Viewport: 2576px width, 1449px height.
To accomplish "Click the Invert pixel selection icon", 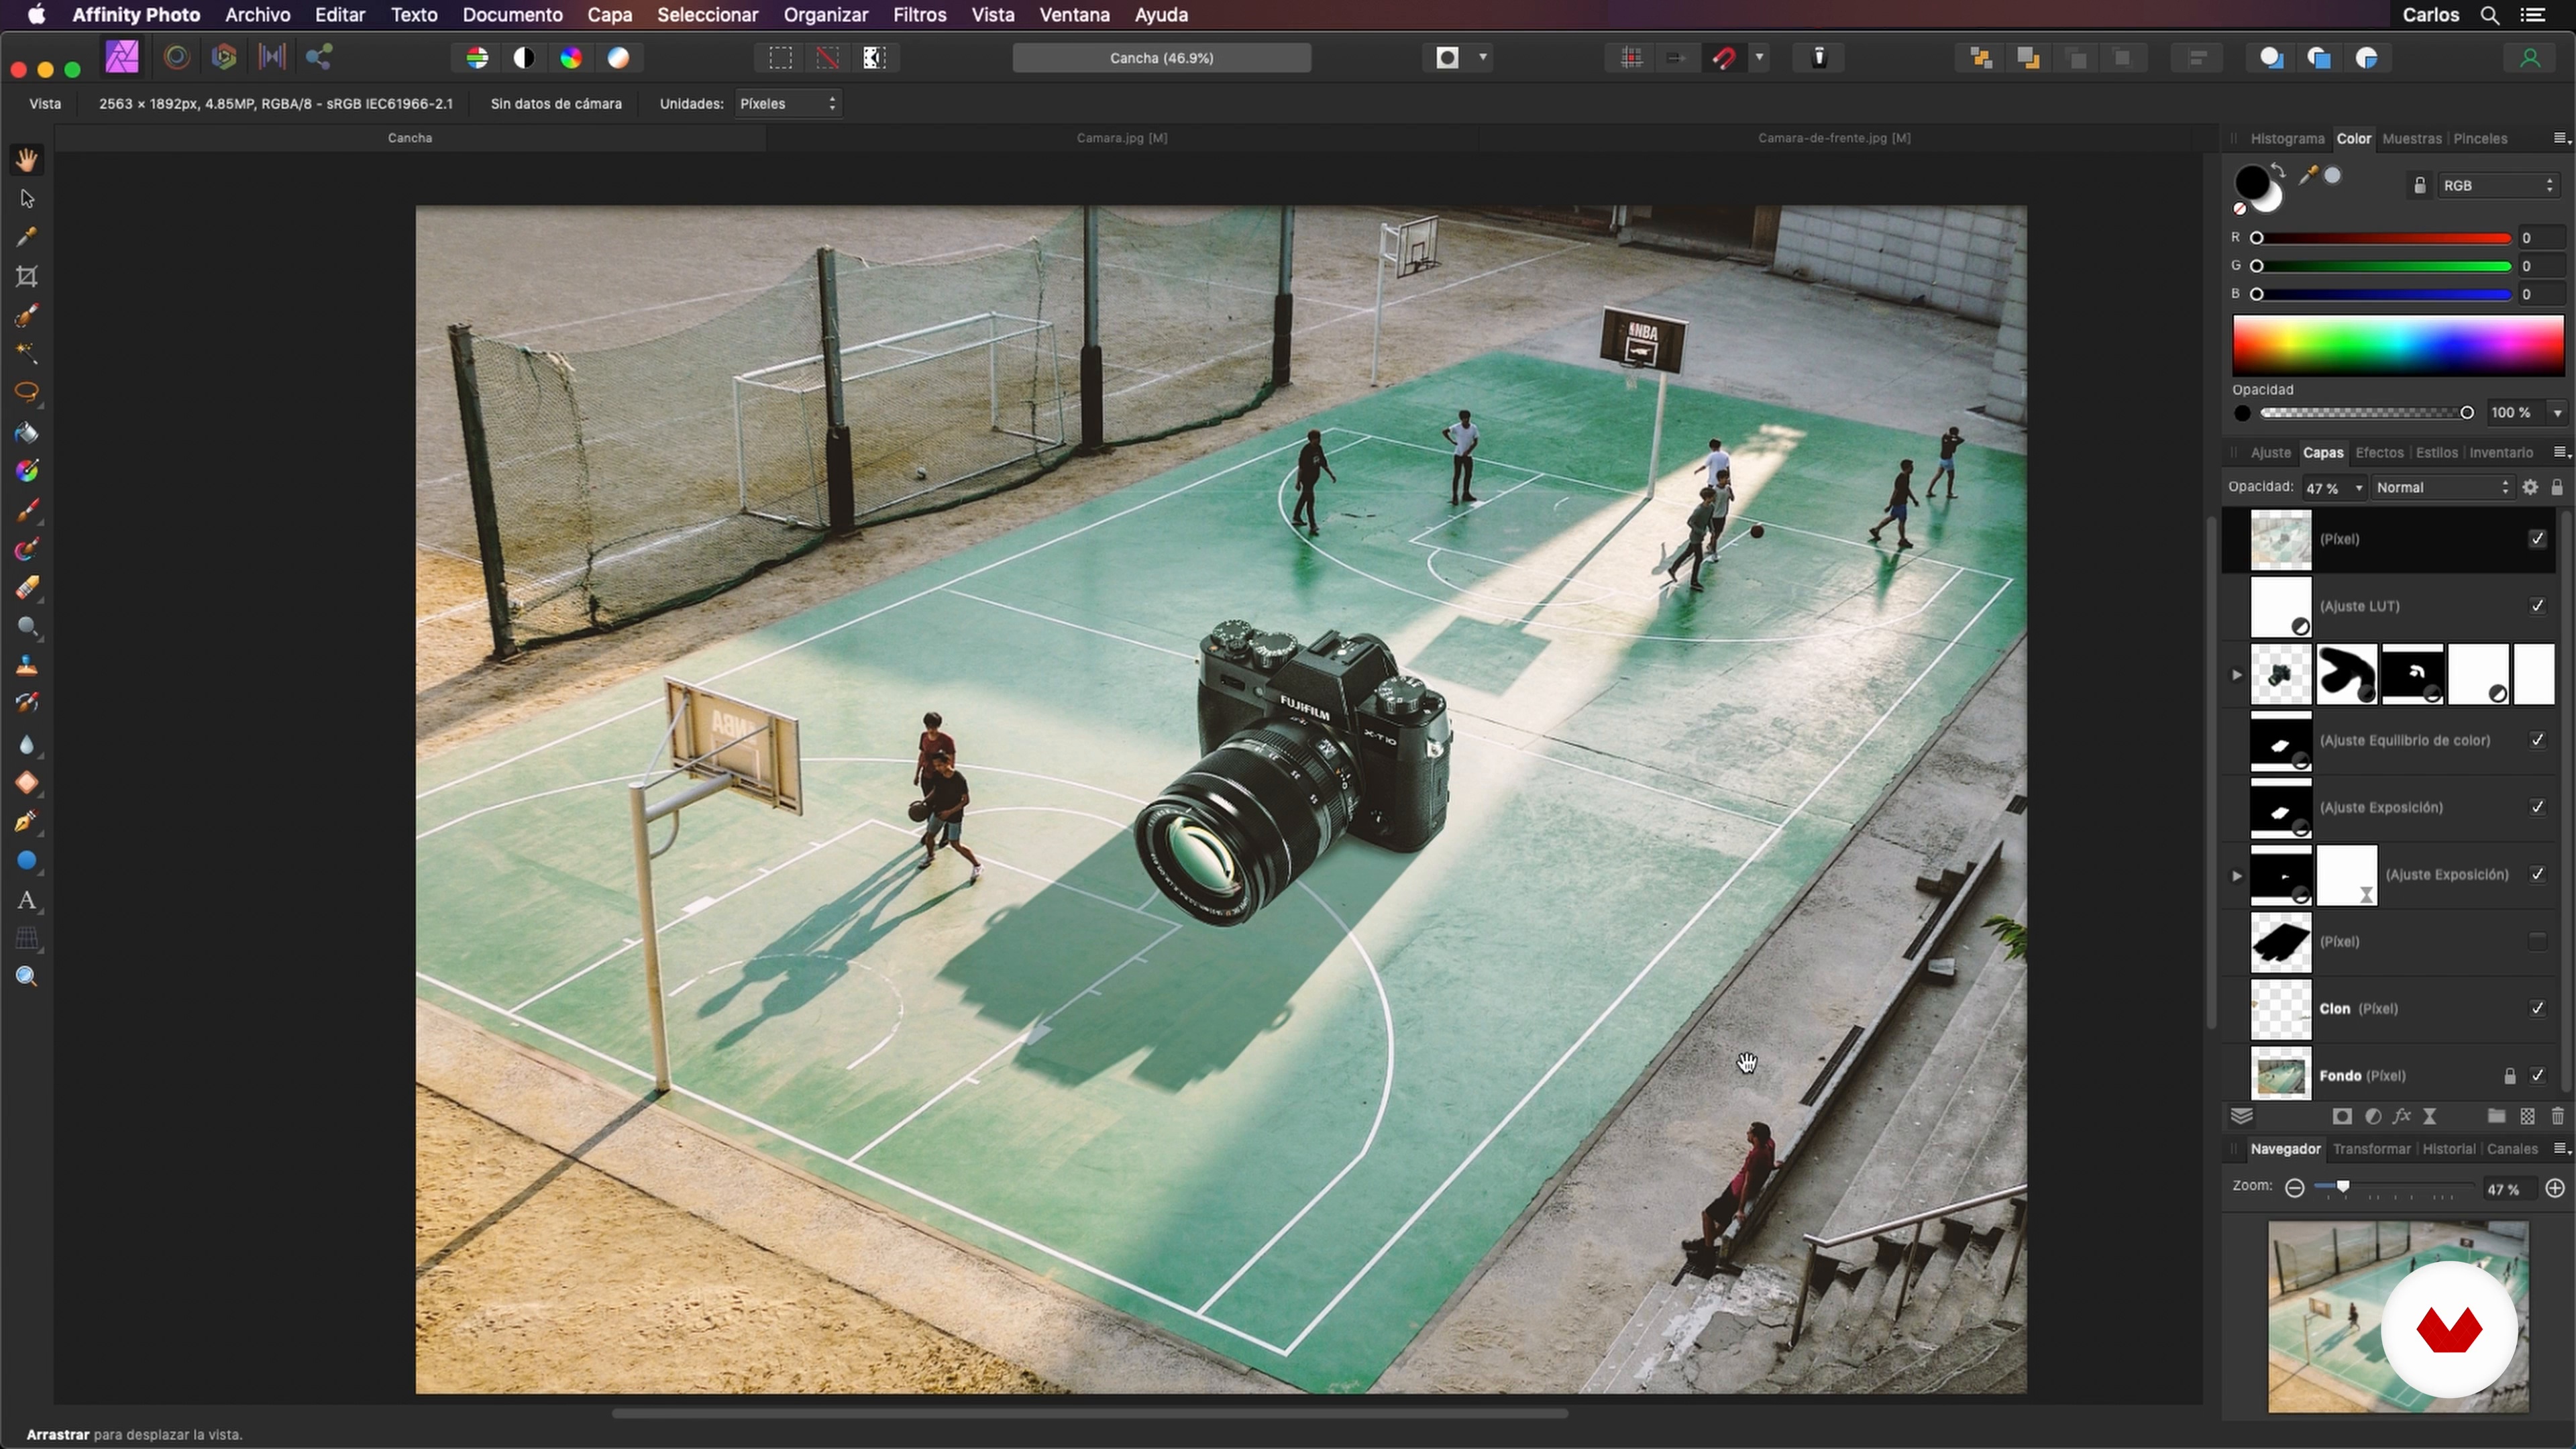I will [875, 58].
